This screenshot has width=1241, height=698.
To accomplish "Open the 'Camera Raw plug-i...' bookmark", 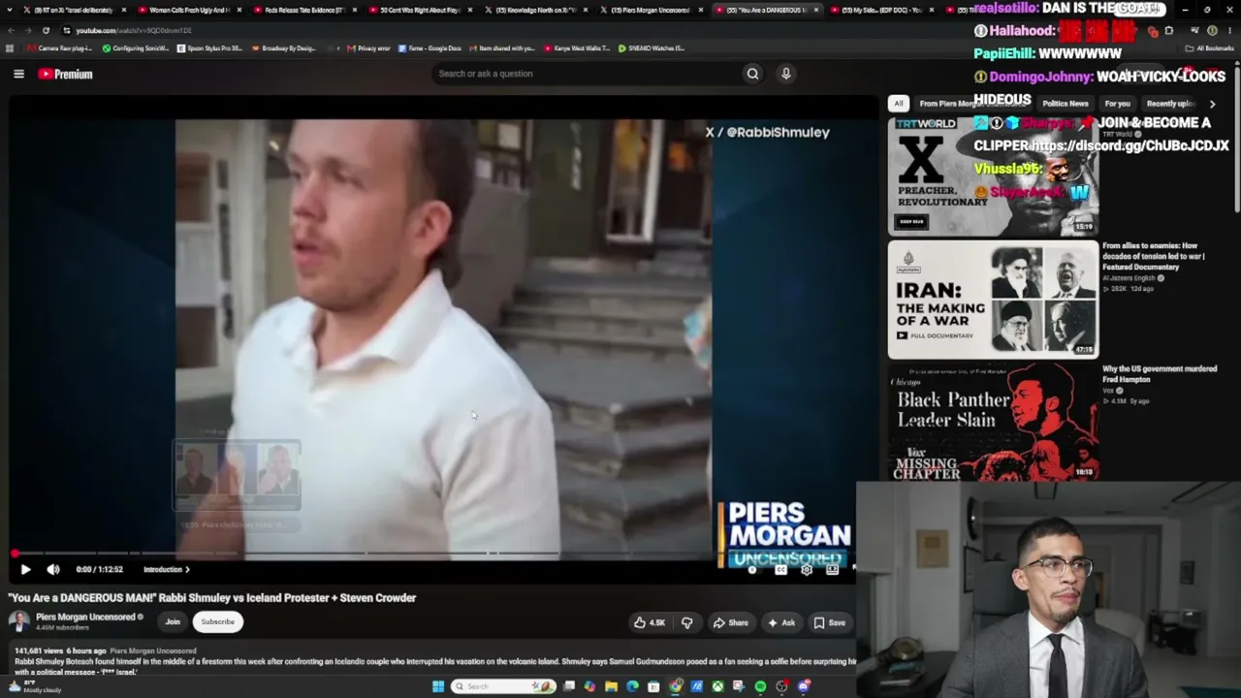I will 60,48.
